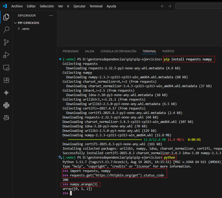This screenshot has width=222, height=198.
Task: Click the sparkle icon in the activity bar
Action: pyautogui.click(x=6, y=93)
